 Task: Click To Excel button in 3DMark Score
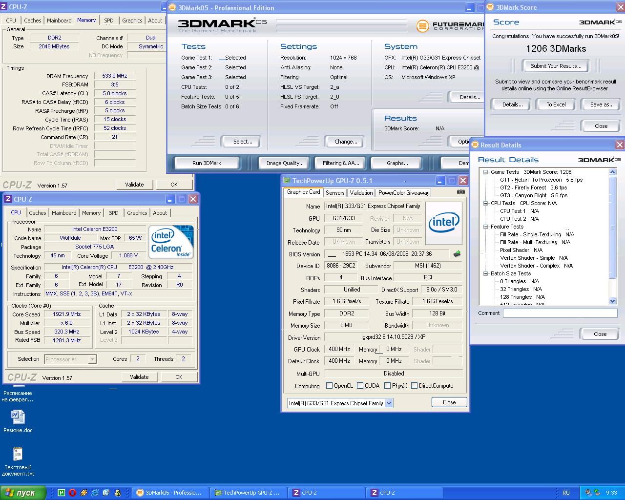[x=556, y=104]
